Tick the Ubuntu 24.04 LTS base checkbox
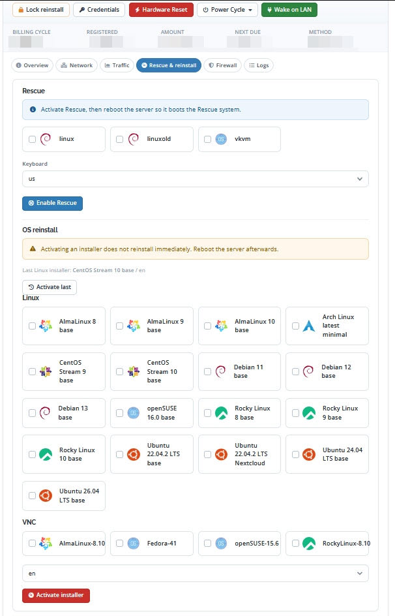Viewport: 395px width, 616px height. click(x=295, y=455)
